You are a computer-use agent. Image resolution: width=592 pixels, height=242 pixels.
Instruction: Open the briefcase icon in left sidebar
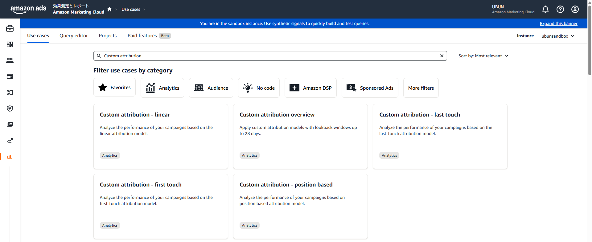[10, 28]
